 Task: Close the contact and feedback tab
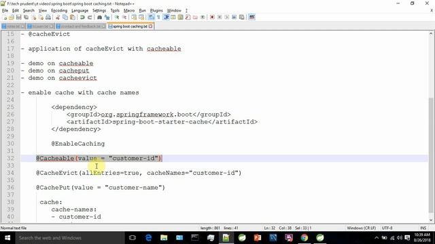(103, 26)
